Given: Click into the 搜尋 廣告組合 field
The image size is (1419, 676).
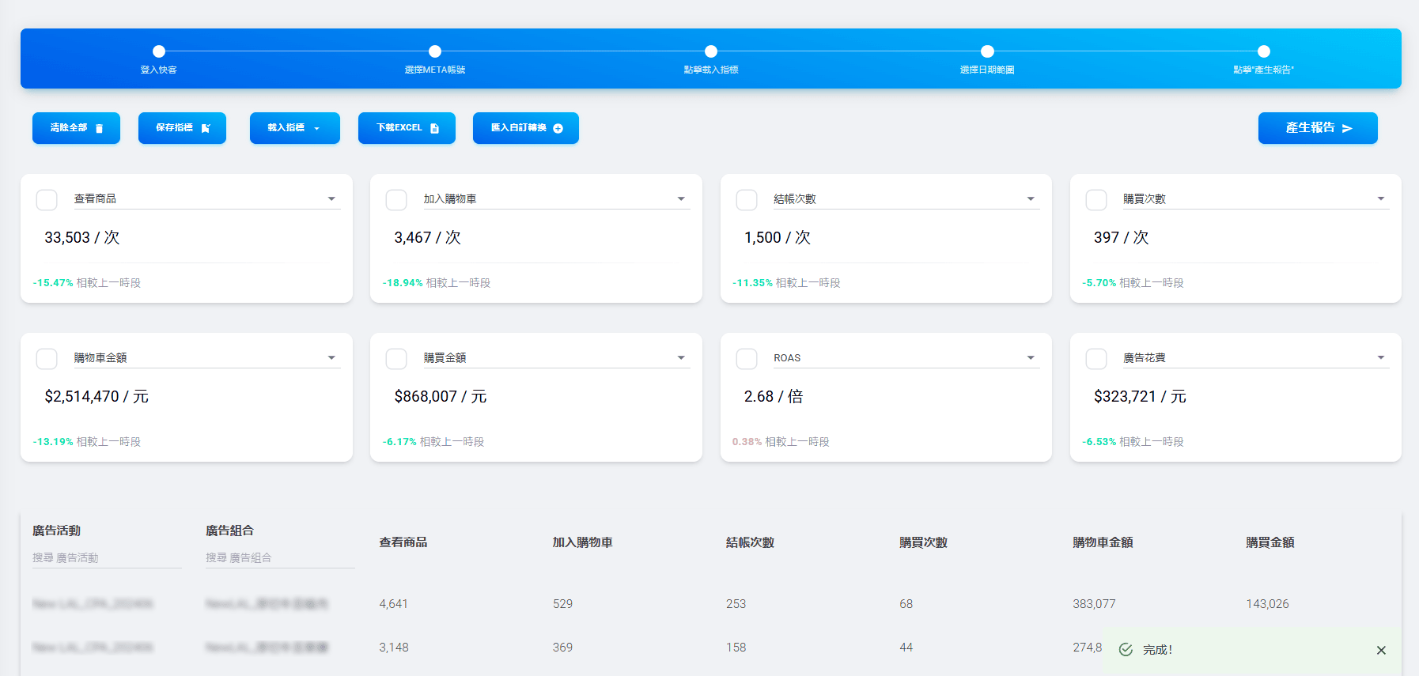Looking at the screenshot, I should [279, 557].
